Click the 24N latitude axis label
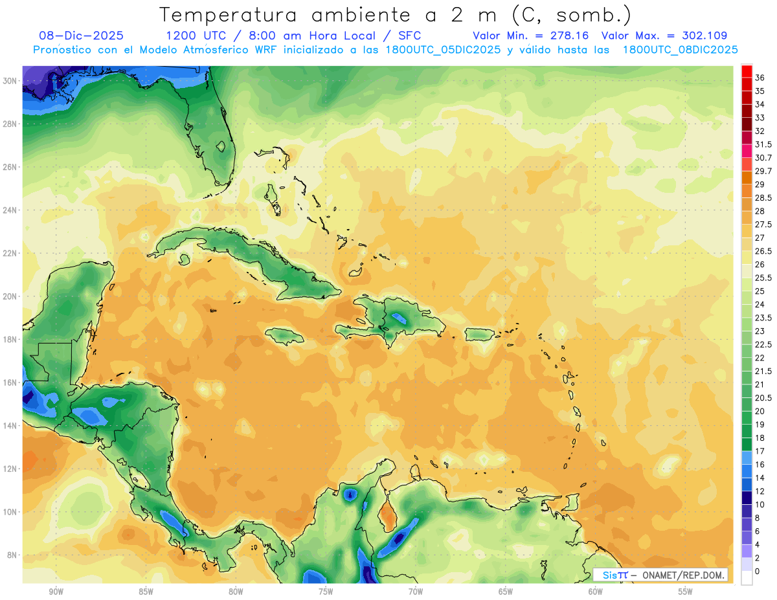The width and height of the screenshot is (777, 600). click(10, 210)
